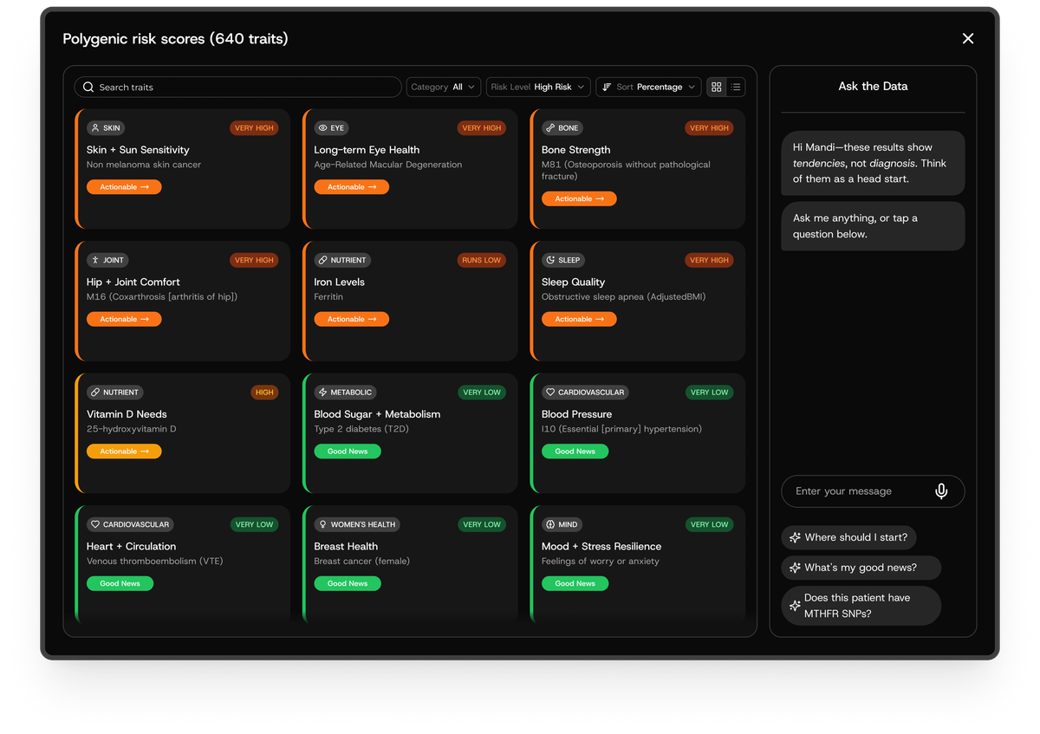Click 'Age-Related Macular Degeneration' text
The height and width of the screenshot is (734, 1040).
pos(388,165)
